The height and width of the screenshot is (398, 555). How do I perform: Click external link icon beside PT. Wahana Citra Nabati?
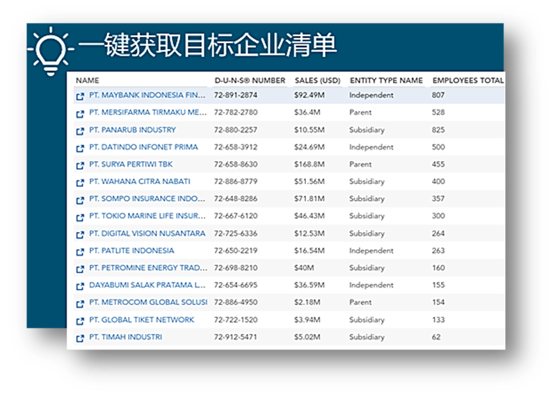coord(80,183)
